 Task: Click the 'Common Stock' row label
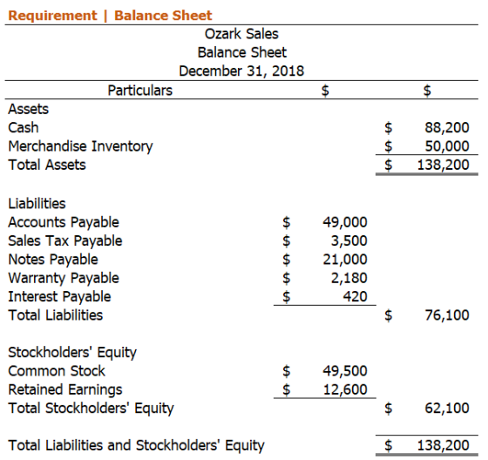click(57, 371)
